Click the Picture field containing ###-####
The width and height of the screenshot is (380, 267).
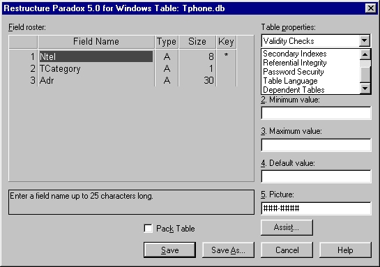(x=316, y=208)
